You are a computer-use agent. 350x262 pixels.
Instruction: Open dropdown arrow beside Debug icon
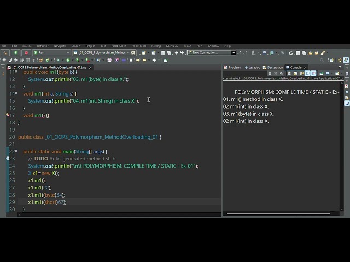(x=63, y=60)
